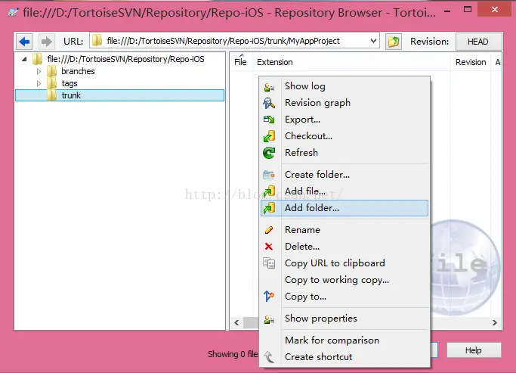Open the URL combo box dropdown arrow
This screenshot has width=516, height=373.
373,41
